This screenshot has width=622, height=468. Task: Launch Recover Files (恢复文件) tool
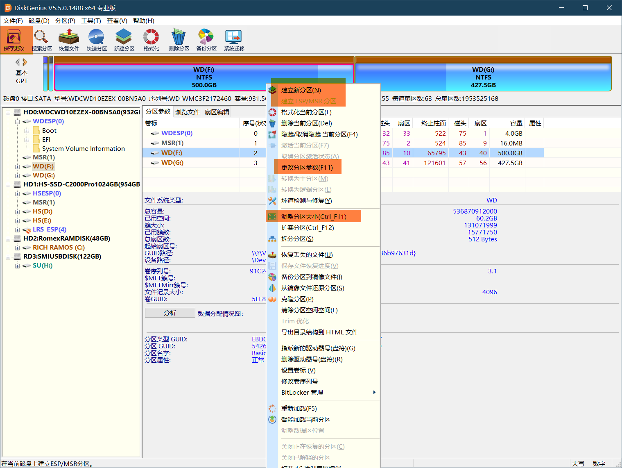click(69, 40)
